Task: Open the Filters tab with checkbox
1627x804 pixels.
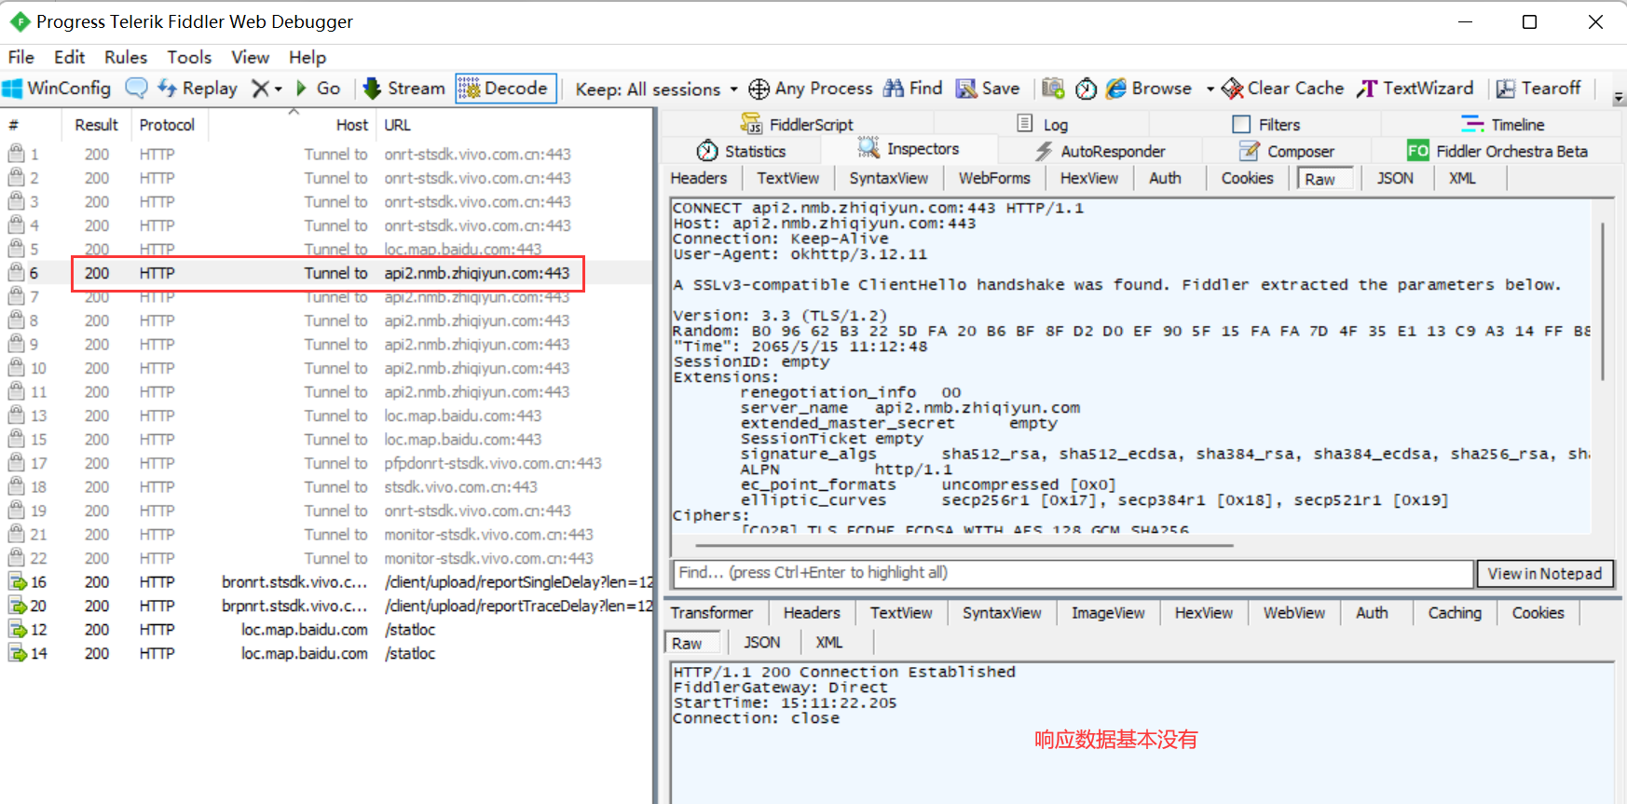Action: coord(1265,125)
